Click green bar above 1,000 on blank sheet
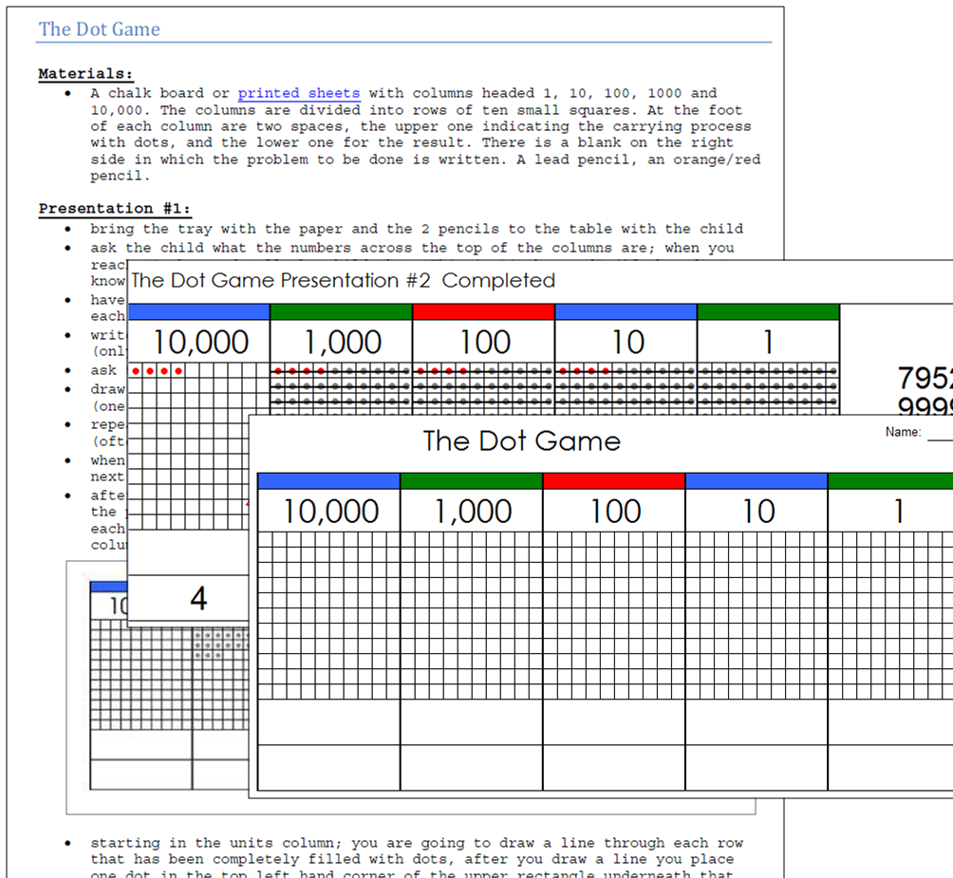 471,481
